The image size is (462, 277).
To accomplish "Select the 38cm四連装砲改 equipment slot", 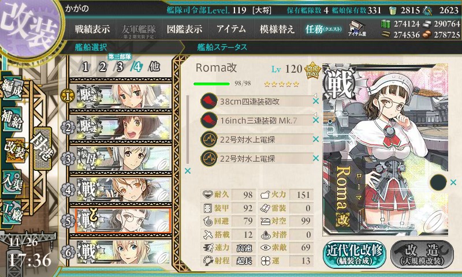I will [x=256, y=102].
